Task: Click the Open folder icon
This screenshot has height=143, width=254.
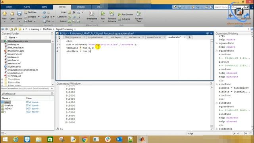Action: pos(12,14)
